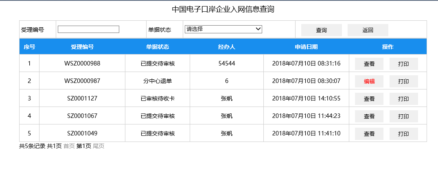
Task: Click 打印 for SZ0001049
Action: click(404, 134)
